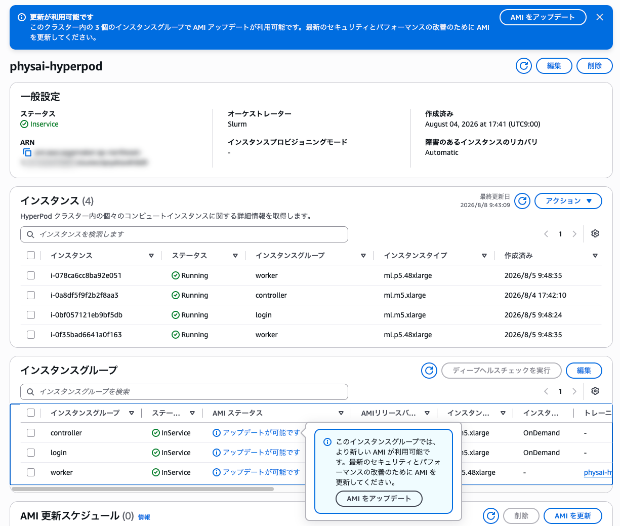Refresh the AMI 更新スケジュール list
The width and height of the screenshot is (620, 526).
(x=491, y=516)
